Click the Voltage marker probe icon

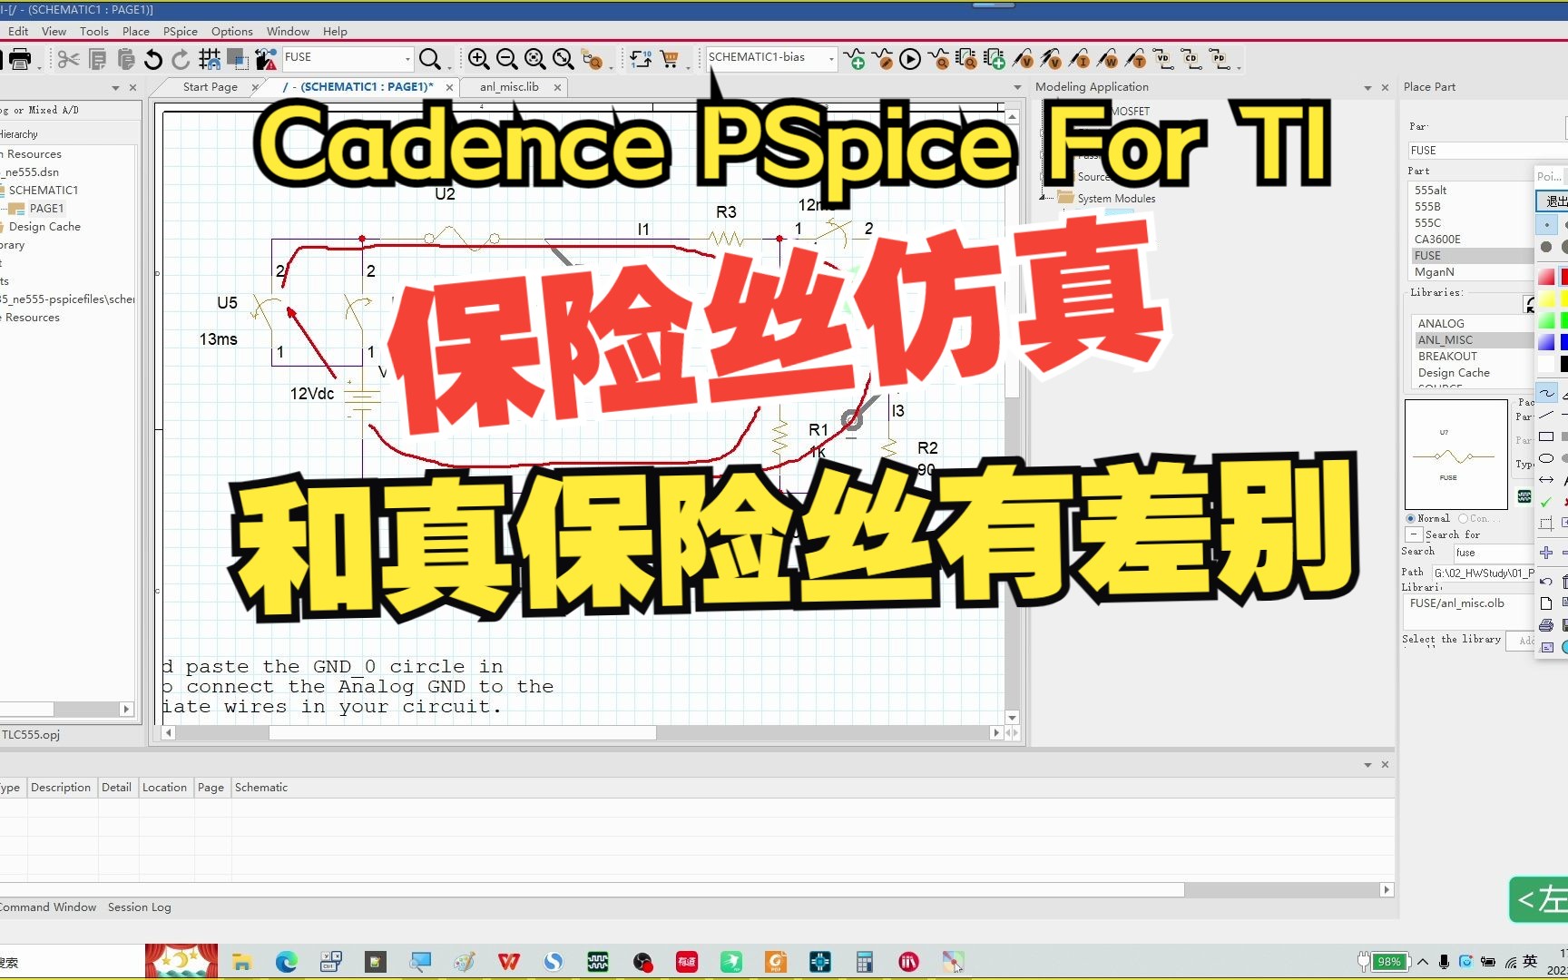(1023, 60)
